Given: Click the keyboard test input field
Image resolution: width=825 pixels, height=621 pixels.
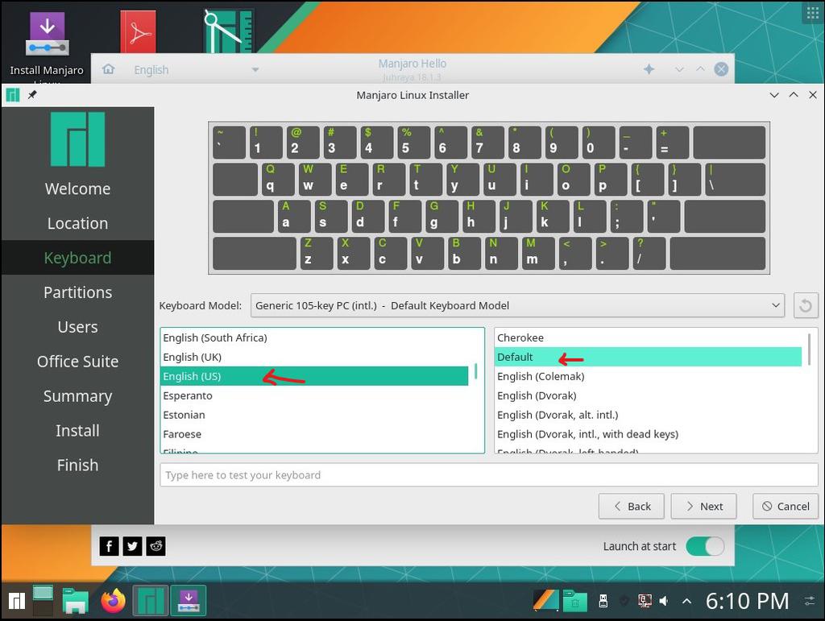Looking at the screenshot, I should click(488, 475).
